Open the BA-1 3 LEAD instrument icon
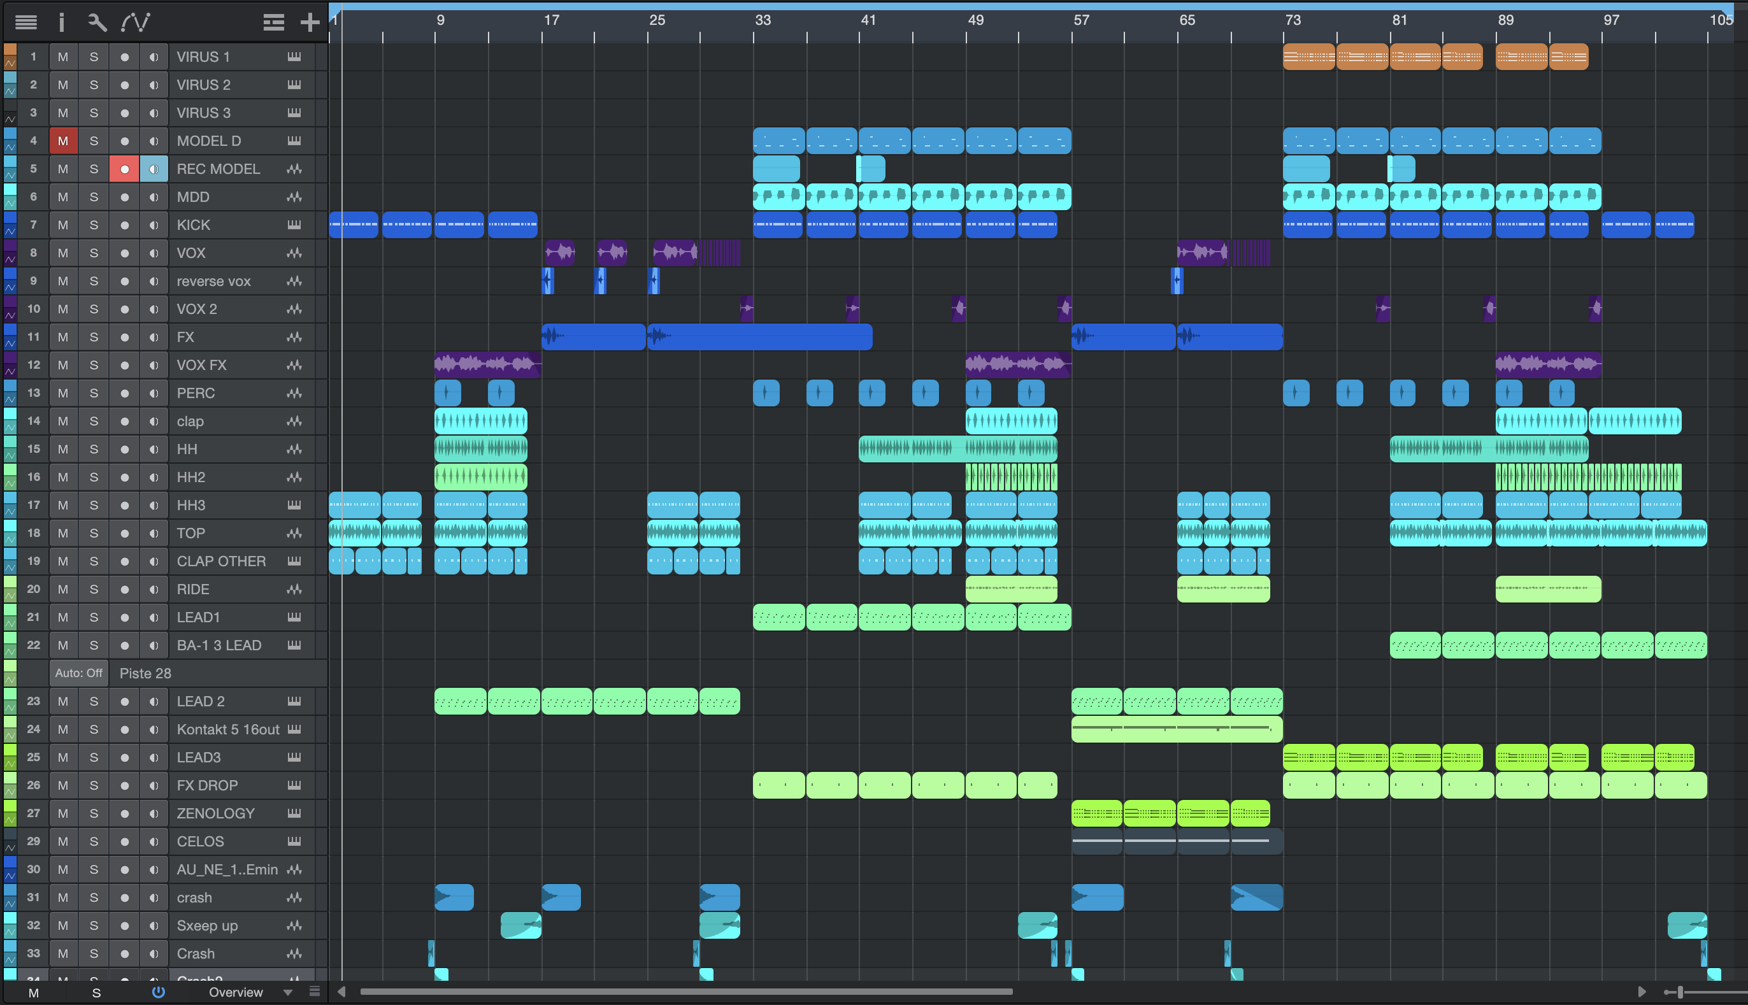The width and height of the screenshot is (1748, 1005). (294, 645)
